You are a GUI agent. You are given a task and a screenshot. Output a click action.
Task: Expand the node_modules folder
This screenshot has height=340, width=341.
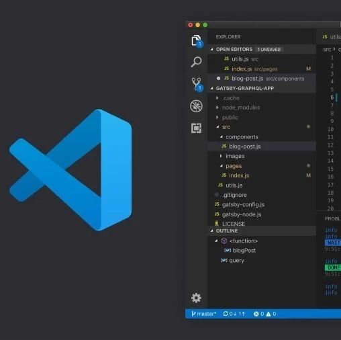tap(217, 108)
